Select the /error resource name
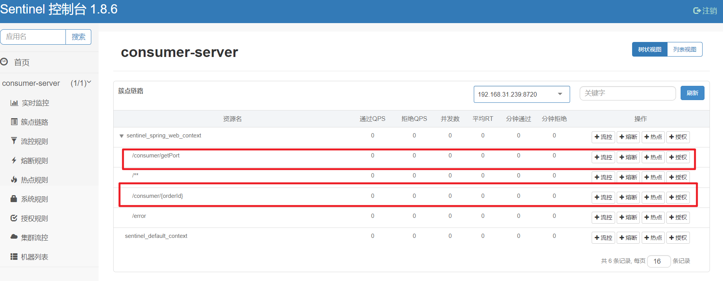The width and height of the screenshot is (723, 281). tap(139, 216)
